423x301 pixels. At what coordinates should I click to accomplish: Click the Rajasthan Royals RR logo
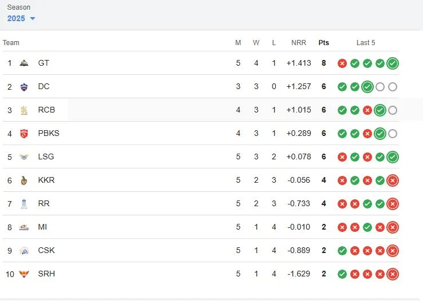pyautogui.click(x=24, y=204)
